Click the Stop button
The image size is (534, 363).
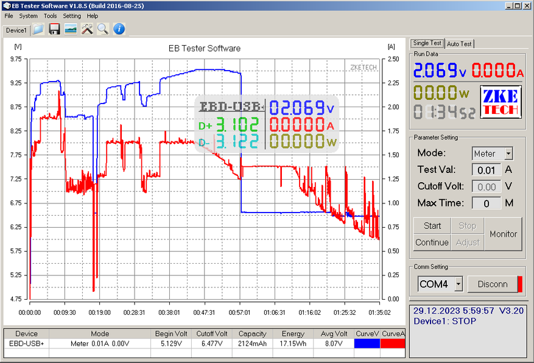[x=467, y=226]
